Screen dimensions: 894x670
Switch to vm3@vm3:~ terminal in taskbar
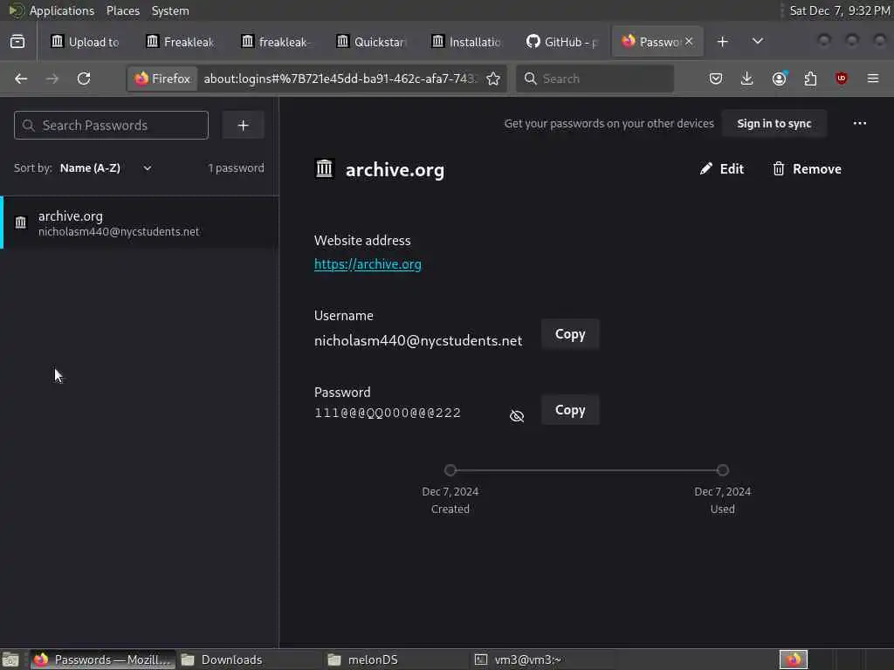coord(544,660)
